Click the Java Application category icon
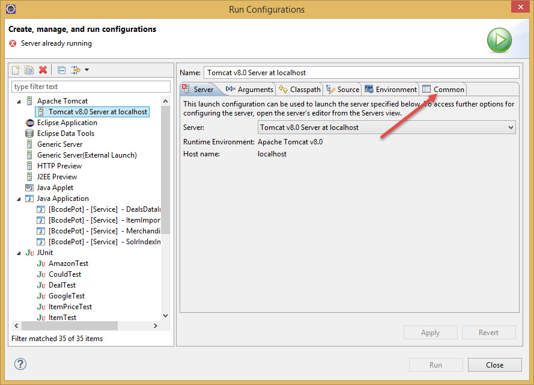Viewport: 534px width, 385px height. click(x=29, y=199)
